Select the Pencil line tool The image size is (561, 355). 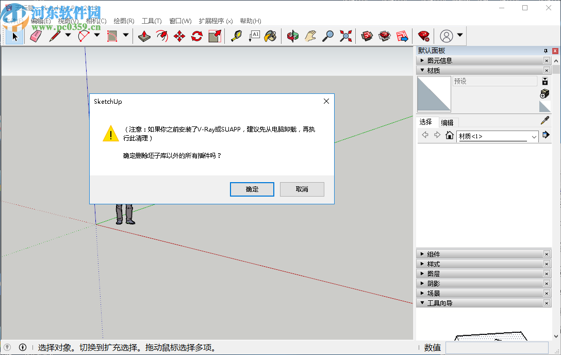click(55, 36)
